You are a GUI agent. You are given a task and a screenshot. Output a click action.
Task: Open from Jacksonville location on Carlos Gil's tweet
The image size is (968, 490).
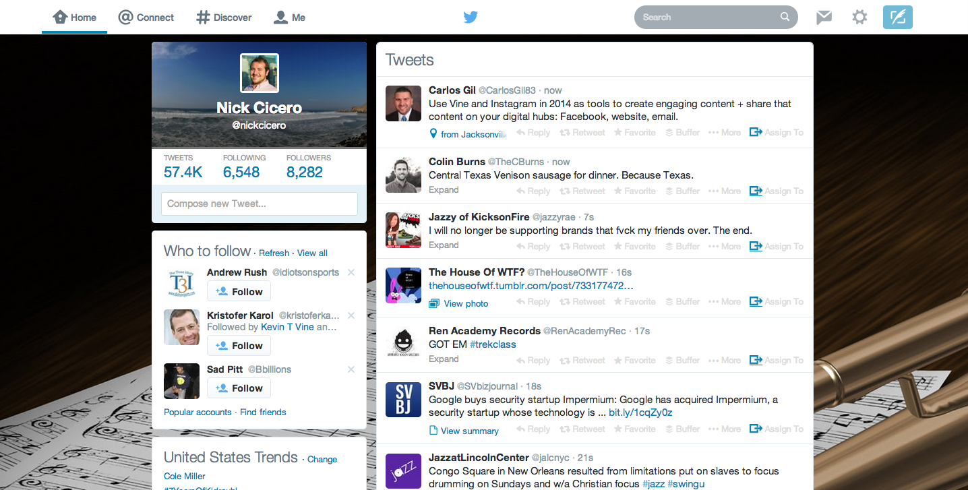click(x=468, y=134)
